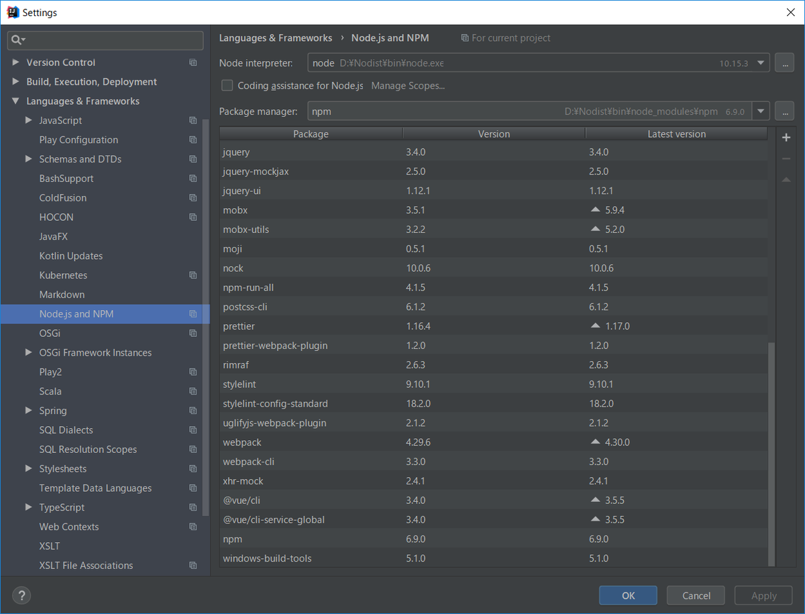
Task: Click project-level icon beside SQL Dialects
Action: pos(193,430)
